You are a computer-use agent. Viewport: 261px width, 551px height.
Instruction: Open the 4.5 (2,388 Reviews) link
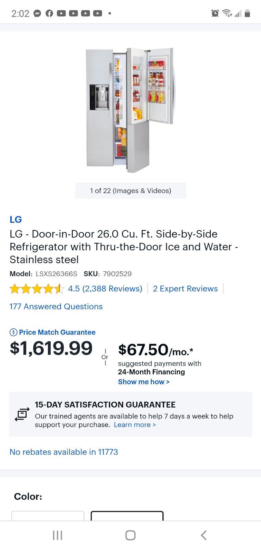click(x=105, y=289)
